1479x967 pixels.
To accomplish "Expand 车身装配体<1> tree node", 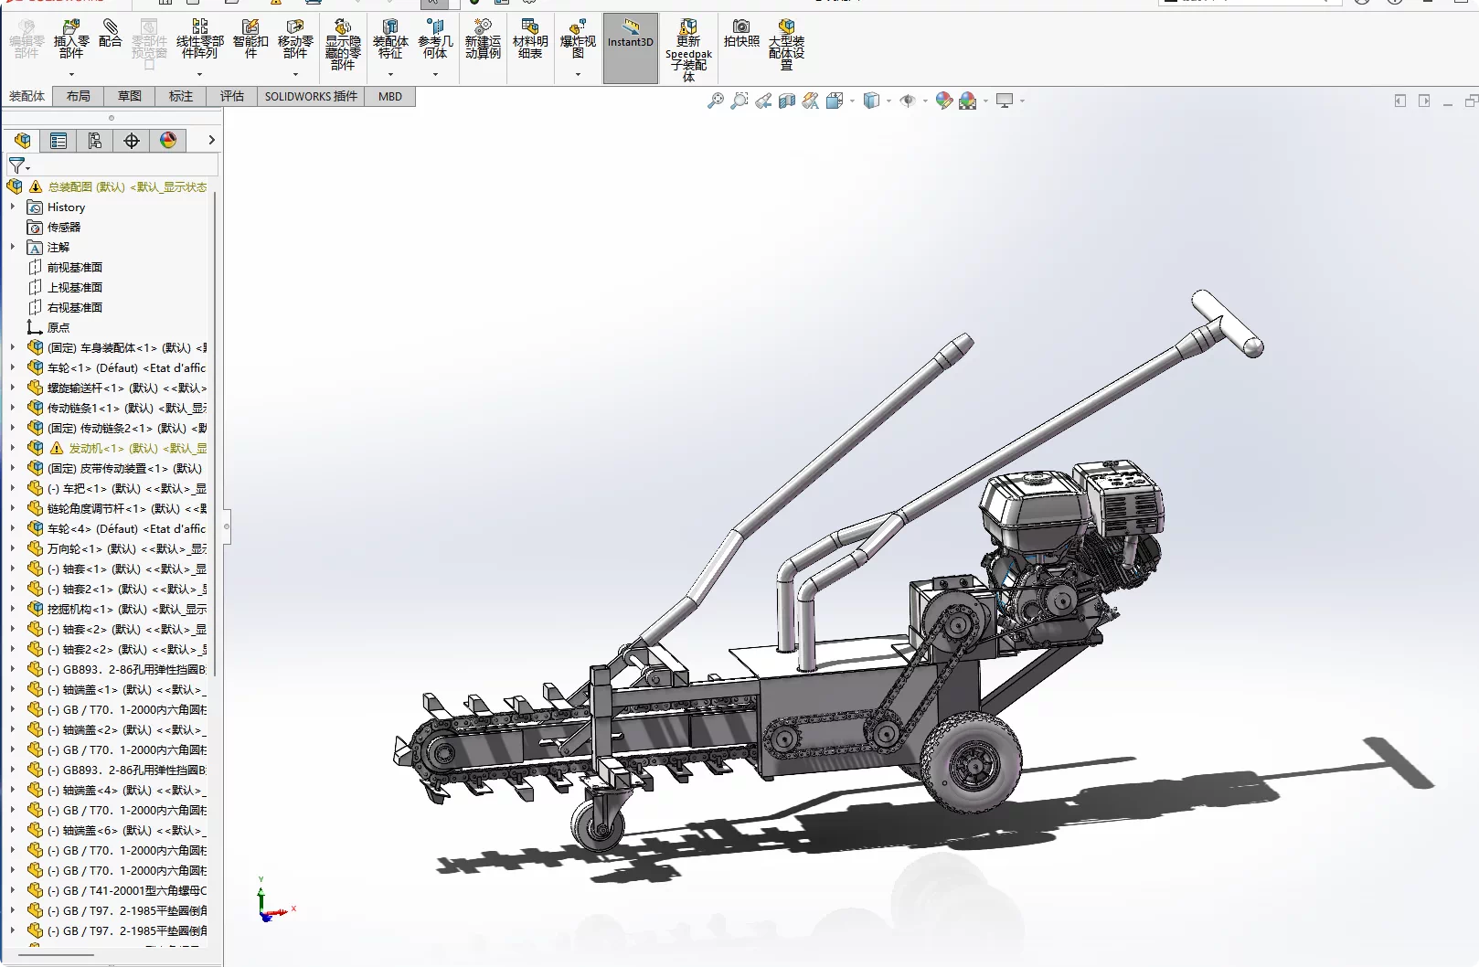I will 13,348.
